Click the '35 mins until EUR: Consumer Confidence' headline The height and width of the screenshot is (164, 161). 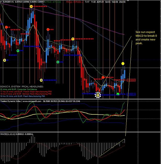[x=19, y=89]
